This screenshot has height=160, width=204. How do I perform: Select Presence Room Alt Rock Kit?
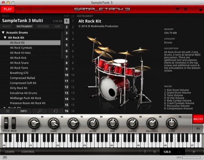[30, 103]
